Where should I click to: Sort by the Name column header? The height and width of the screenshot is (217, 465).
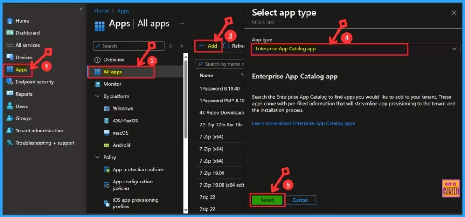pyautogui.click(x=206, y=76)
